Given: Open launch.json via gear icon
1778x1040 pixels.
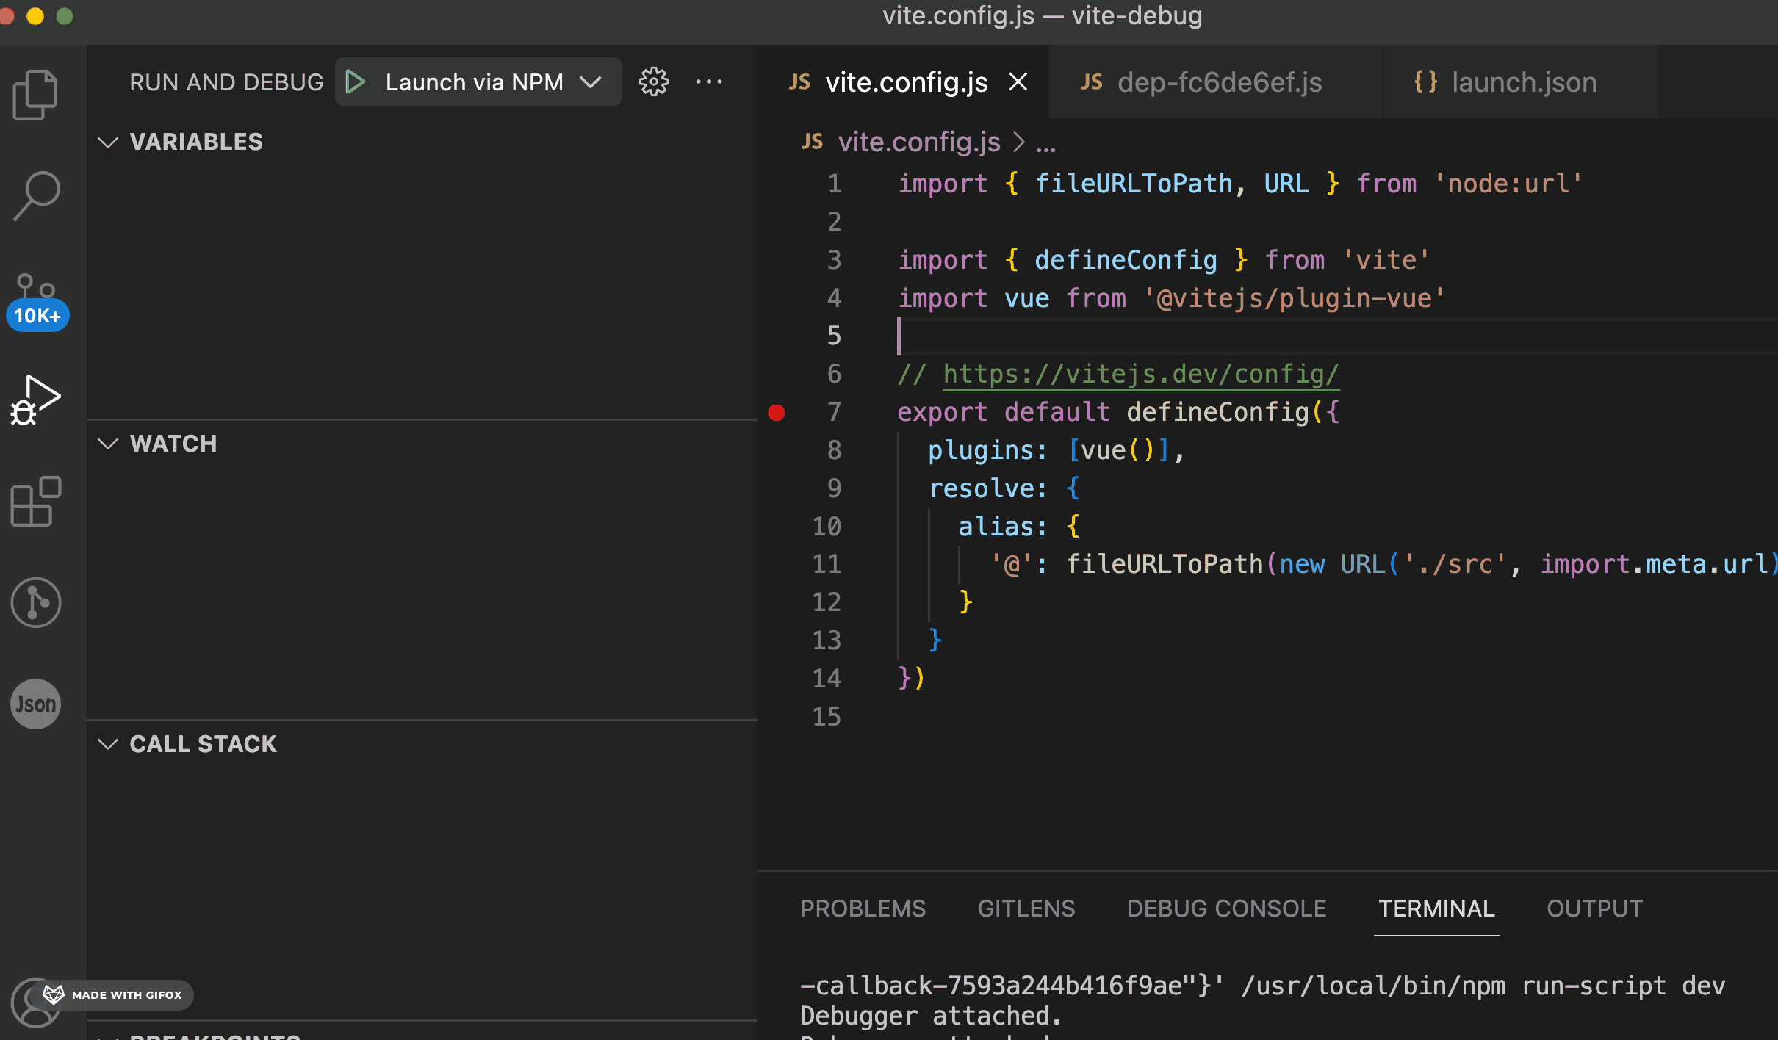Looking at the screenshot, I should 653,82.
